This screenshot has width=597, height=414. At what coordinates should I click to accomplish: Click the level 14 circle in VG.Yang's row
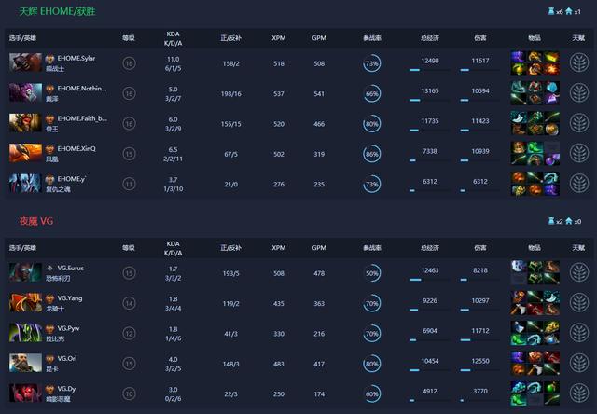[129, 303]
